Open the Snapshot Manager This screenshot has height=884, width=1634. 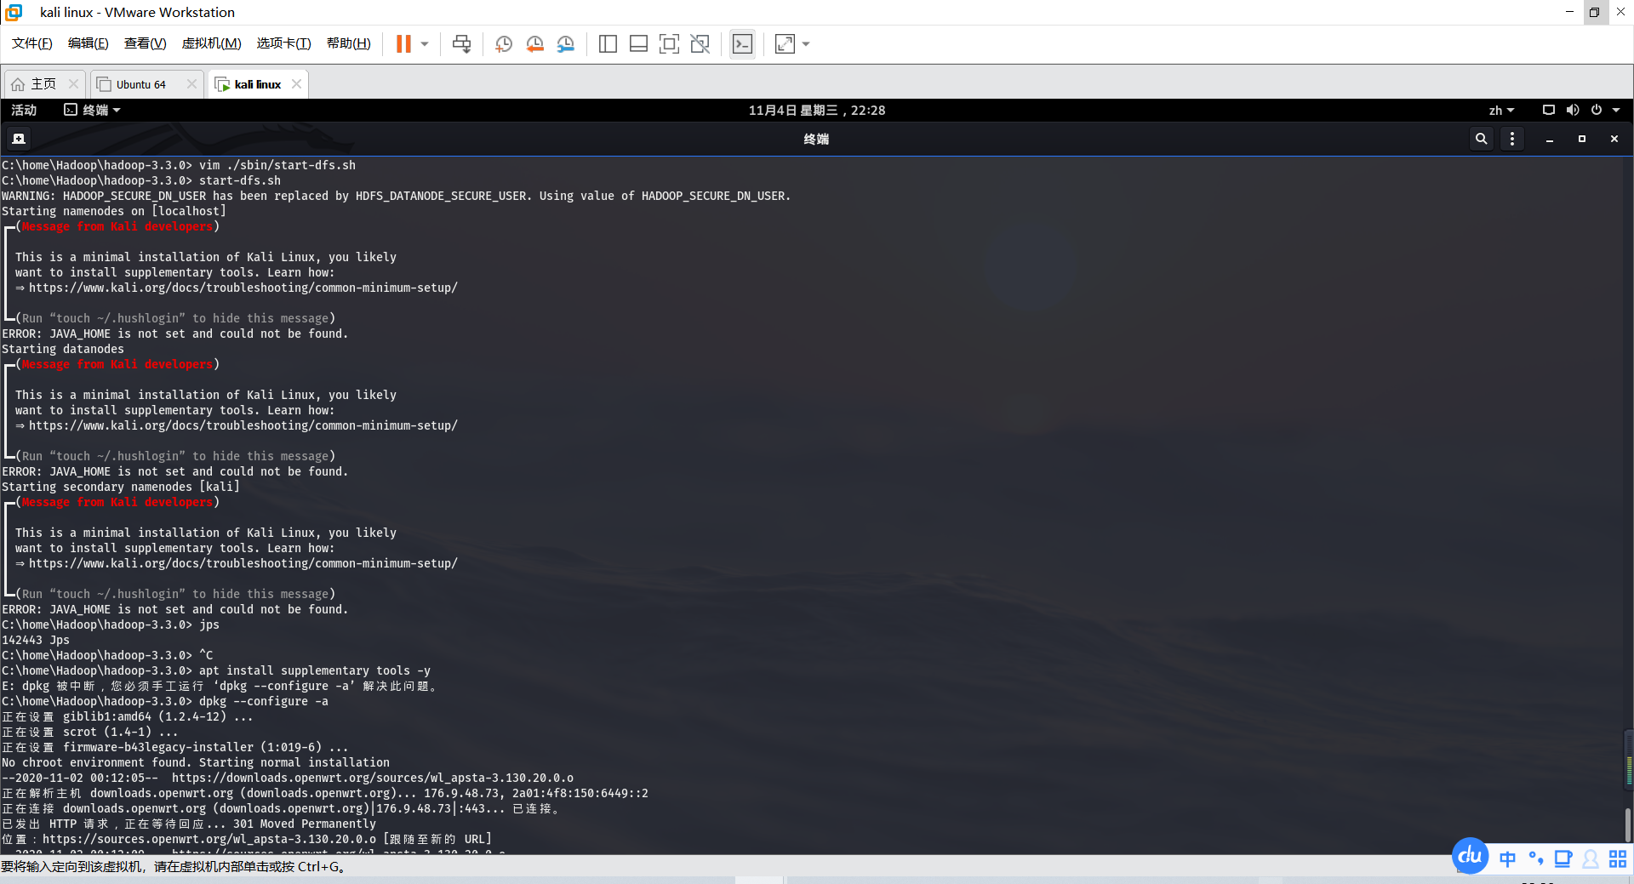coord(566,43)
